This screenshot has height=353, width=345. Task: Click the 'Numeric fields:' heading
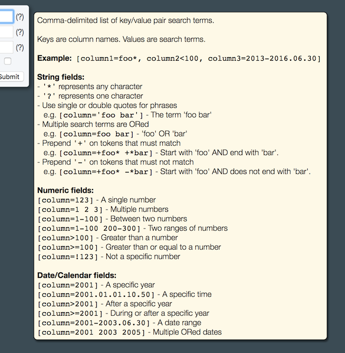pyautogui.click(x=65, y=191)
